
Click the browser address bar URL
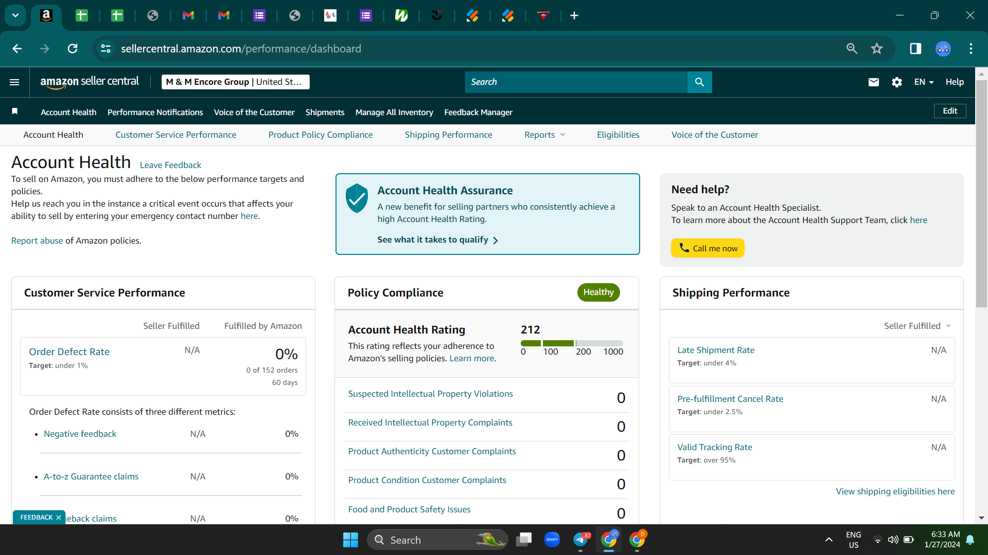tap(241, 48)
